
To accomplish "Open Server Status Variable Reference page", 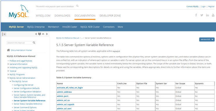I will click(28, 104).
